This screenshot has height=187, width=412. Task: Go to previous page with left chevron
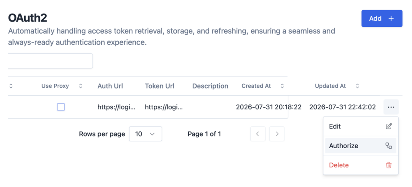pyautogui.click(x=258, y=134)
